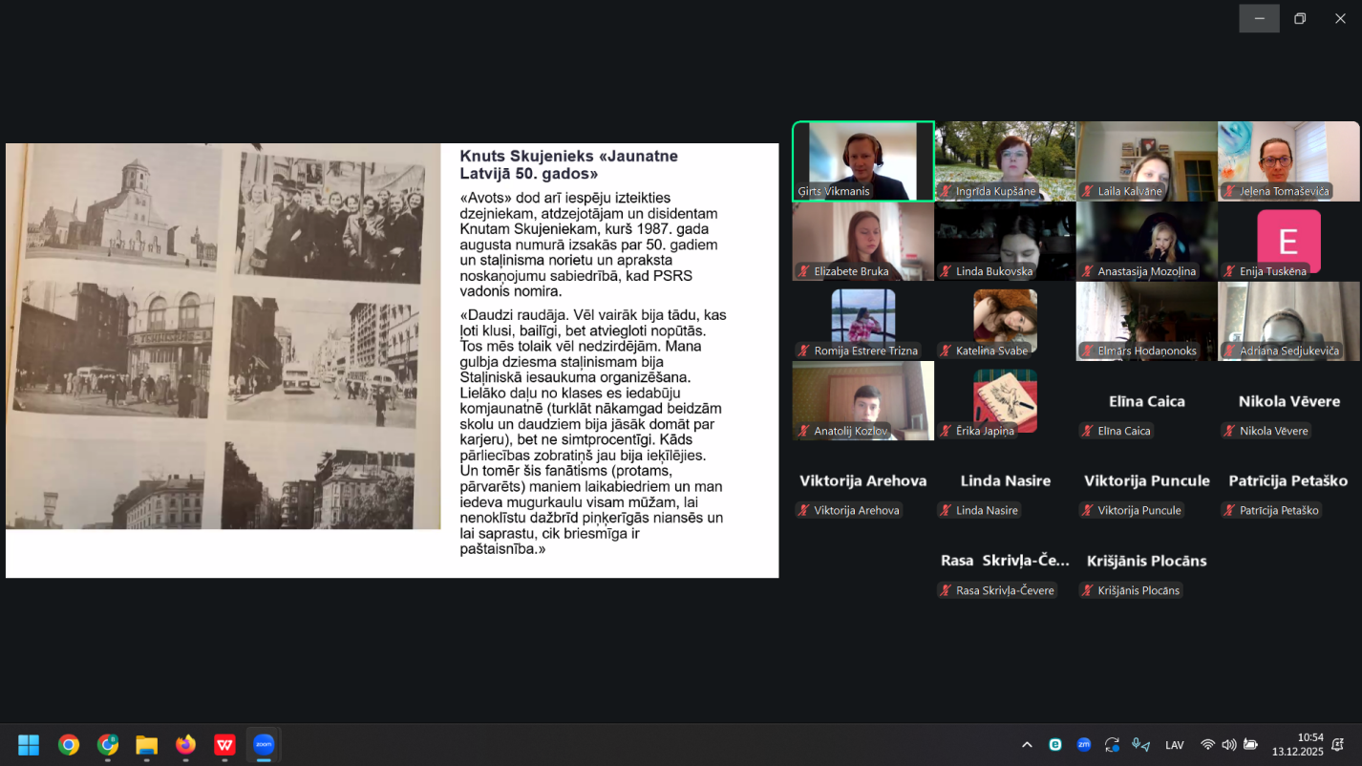1362x766 pixels.
Task: Click the Zoom icon in system tray
Action: [1084, 745]
